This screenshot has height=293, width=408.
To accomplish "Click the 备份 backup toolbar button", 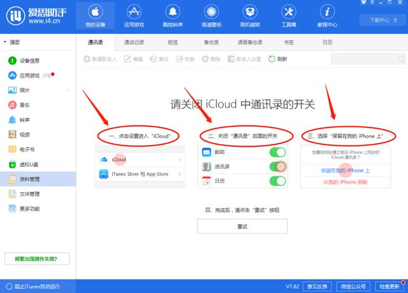I will [x=159, y=59].
